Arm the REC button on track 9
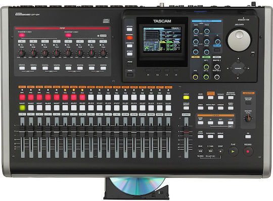This screenshot has height=201, width=273. (x=91, y=97)
